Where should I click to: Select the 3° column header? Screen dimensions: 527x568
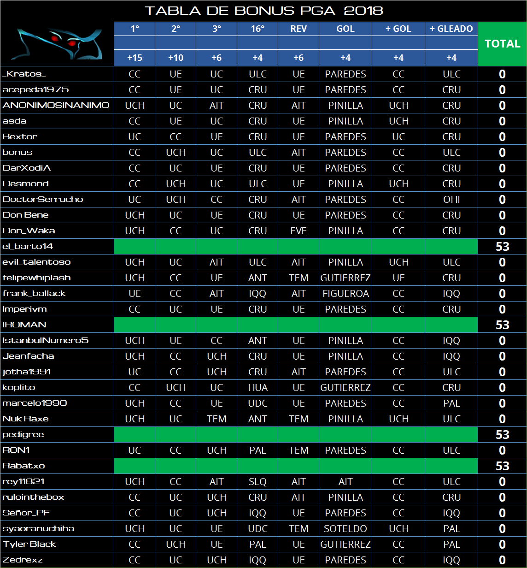click(x=217, y=29)
